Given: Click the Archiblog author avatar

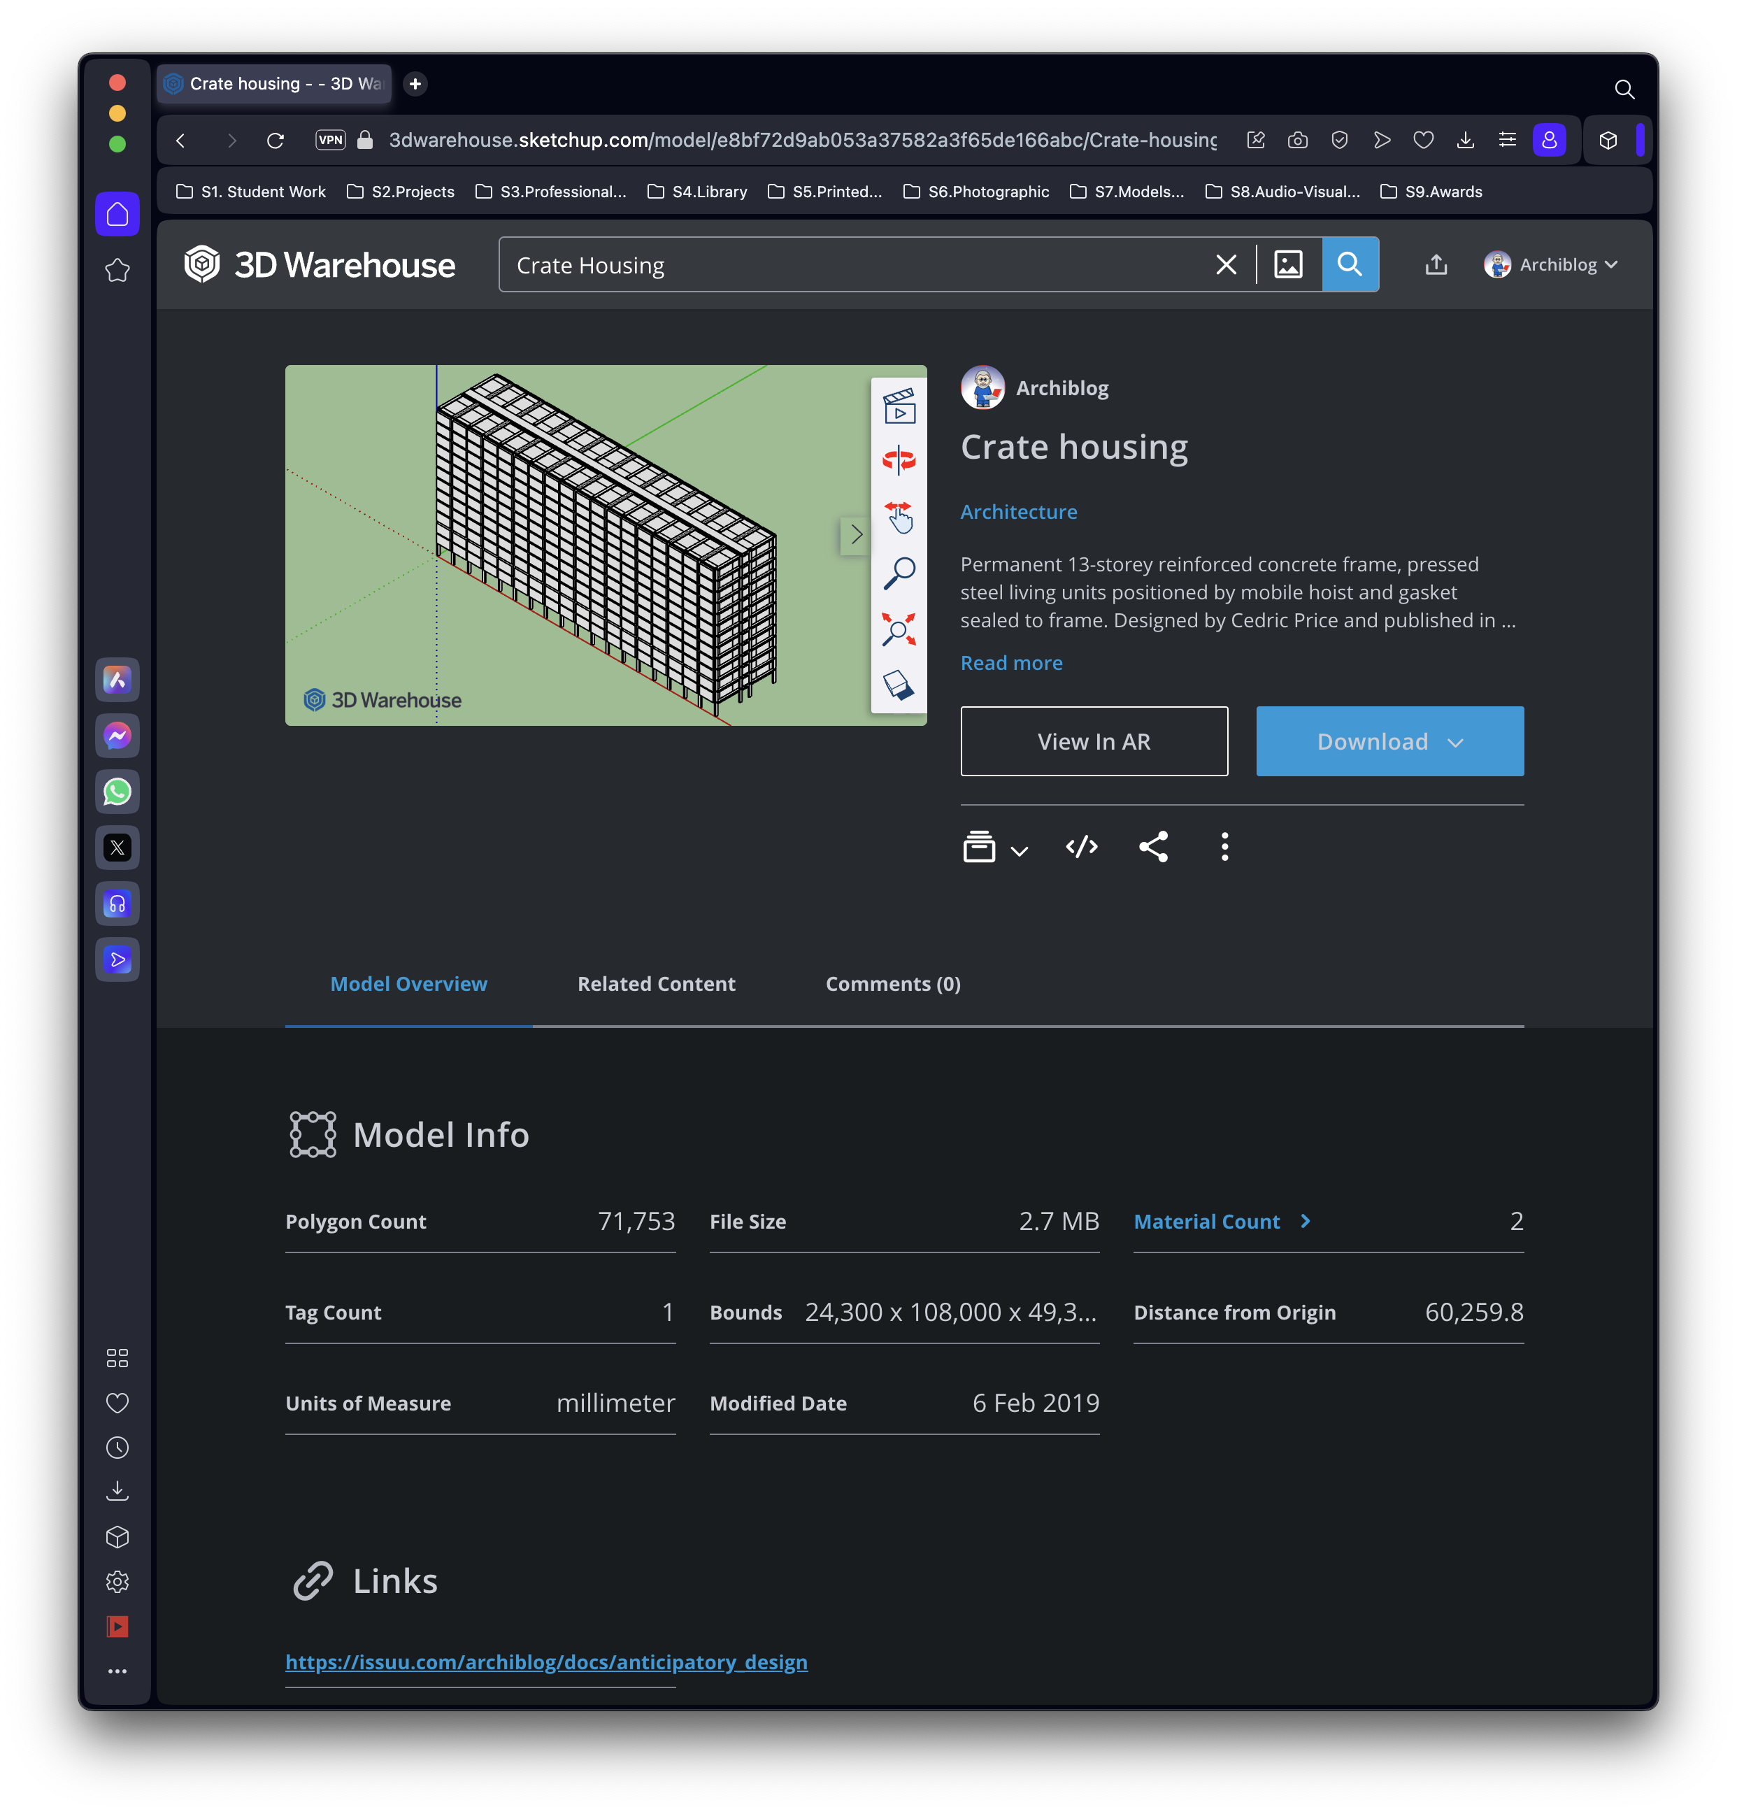Looking at the screenshot, I should point(982,388).
